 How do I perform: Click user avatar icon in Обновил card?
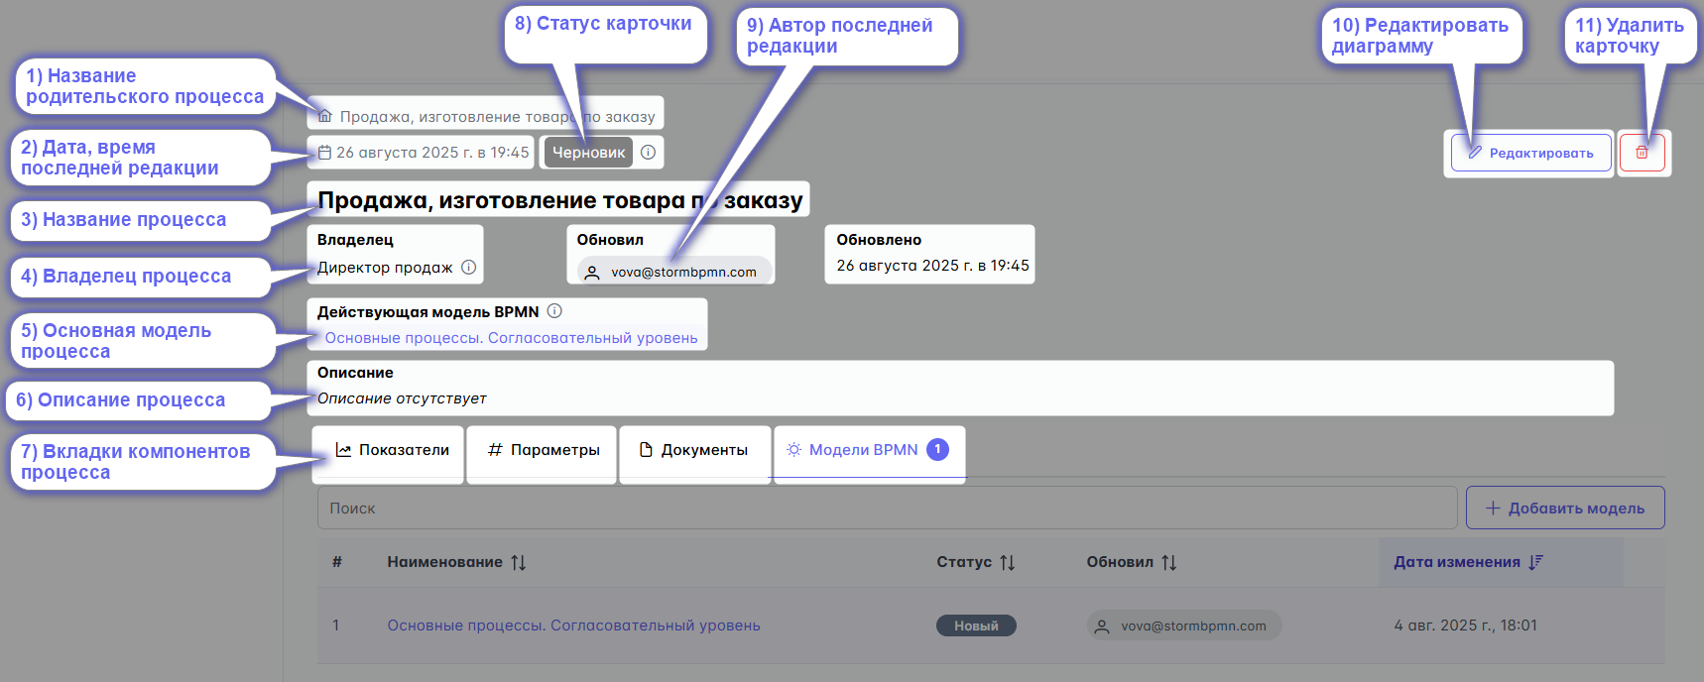[x=592, y=273]
